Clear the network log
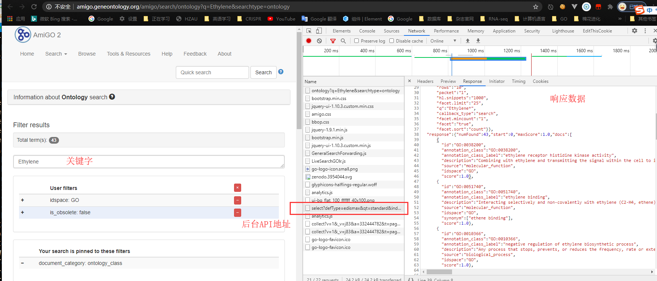657x281 pixels. [x=319, y=41]
